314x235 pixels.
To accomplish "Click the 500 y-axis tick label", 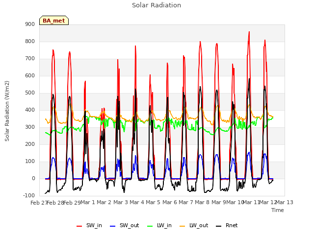I will point(30,93).
